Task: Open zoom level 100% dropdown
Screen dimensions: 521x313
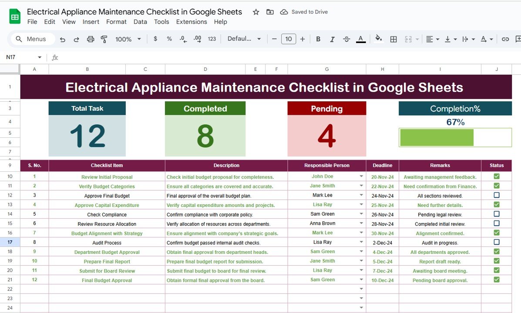Action: point(128,39)
